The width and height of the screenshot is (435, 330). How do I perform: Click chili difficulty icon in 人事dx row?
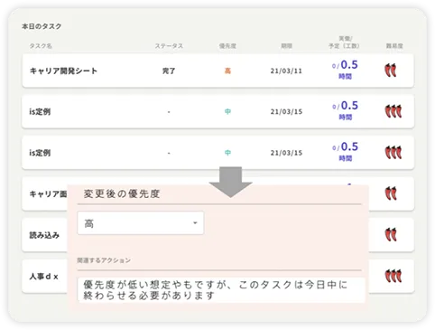393,276
